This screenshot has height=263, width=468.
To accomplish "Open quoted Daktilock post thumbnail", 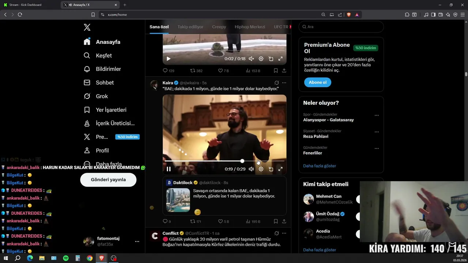I will click(178, 200).
